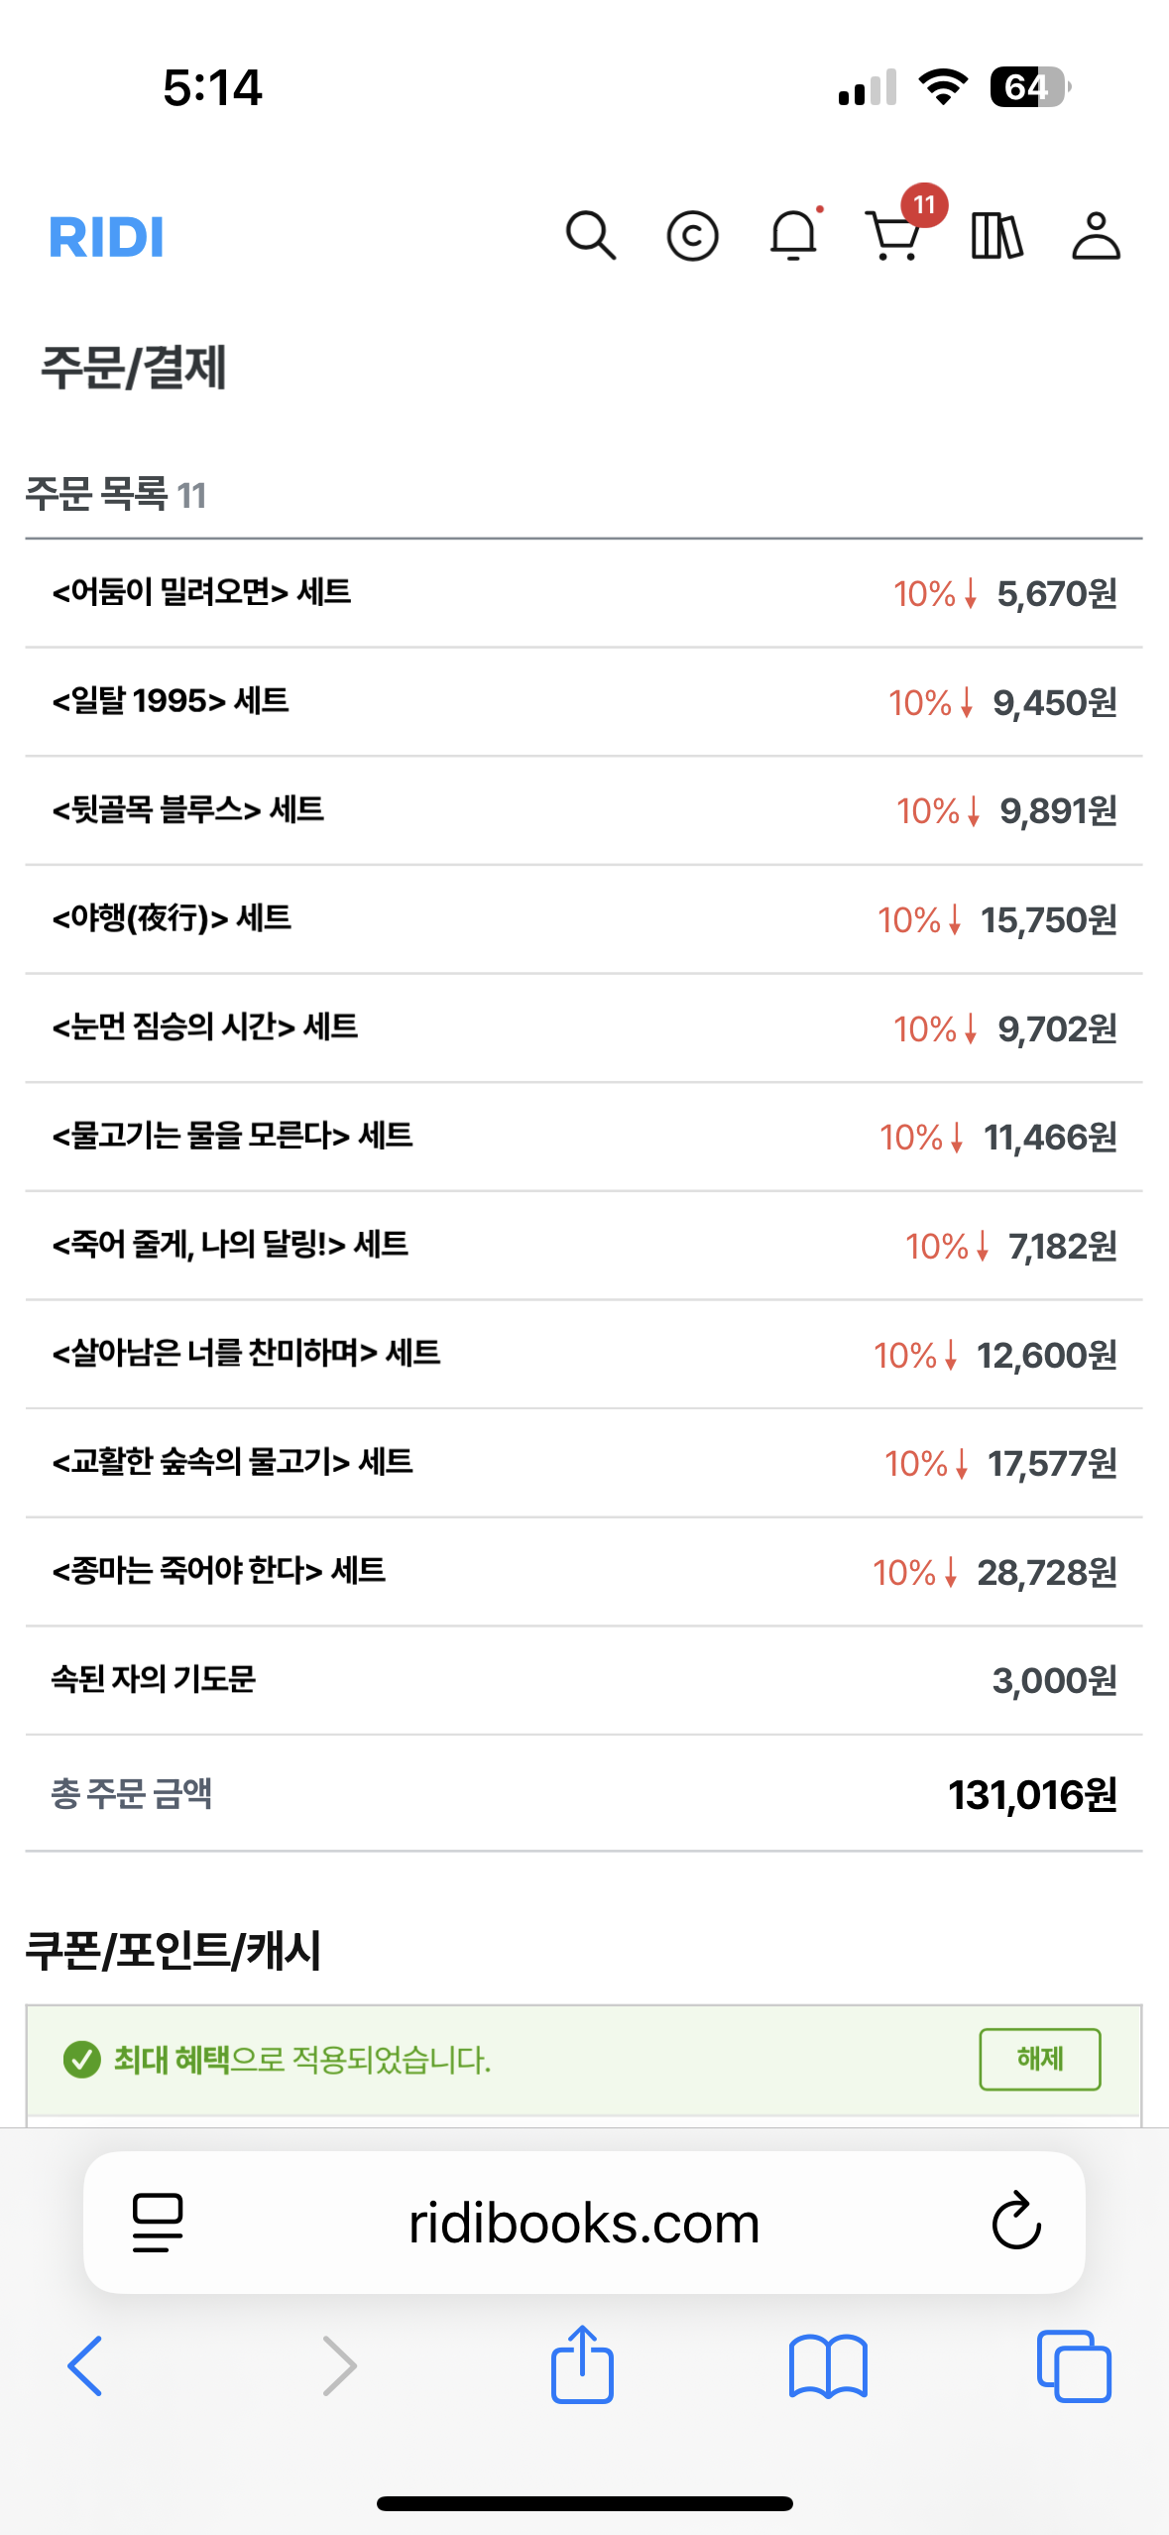Tap 해제 to remove applied benefits
The height and width of the screenshot is (2535, 1169).
click(1039, 2059)
